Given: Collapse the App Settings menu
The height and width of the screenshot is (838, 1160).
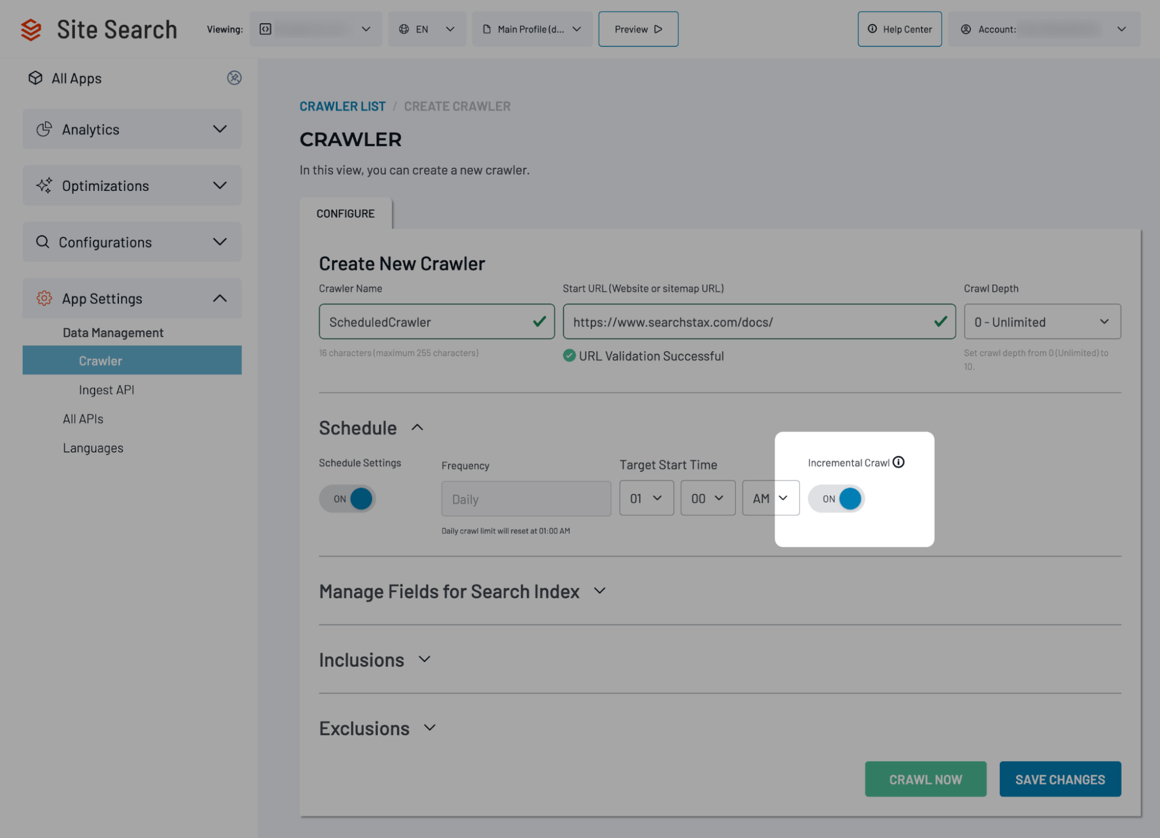Looking at the screenshot, I should click(220, 298).
